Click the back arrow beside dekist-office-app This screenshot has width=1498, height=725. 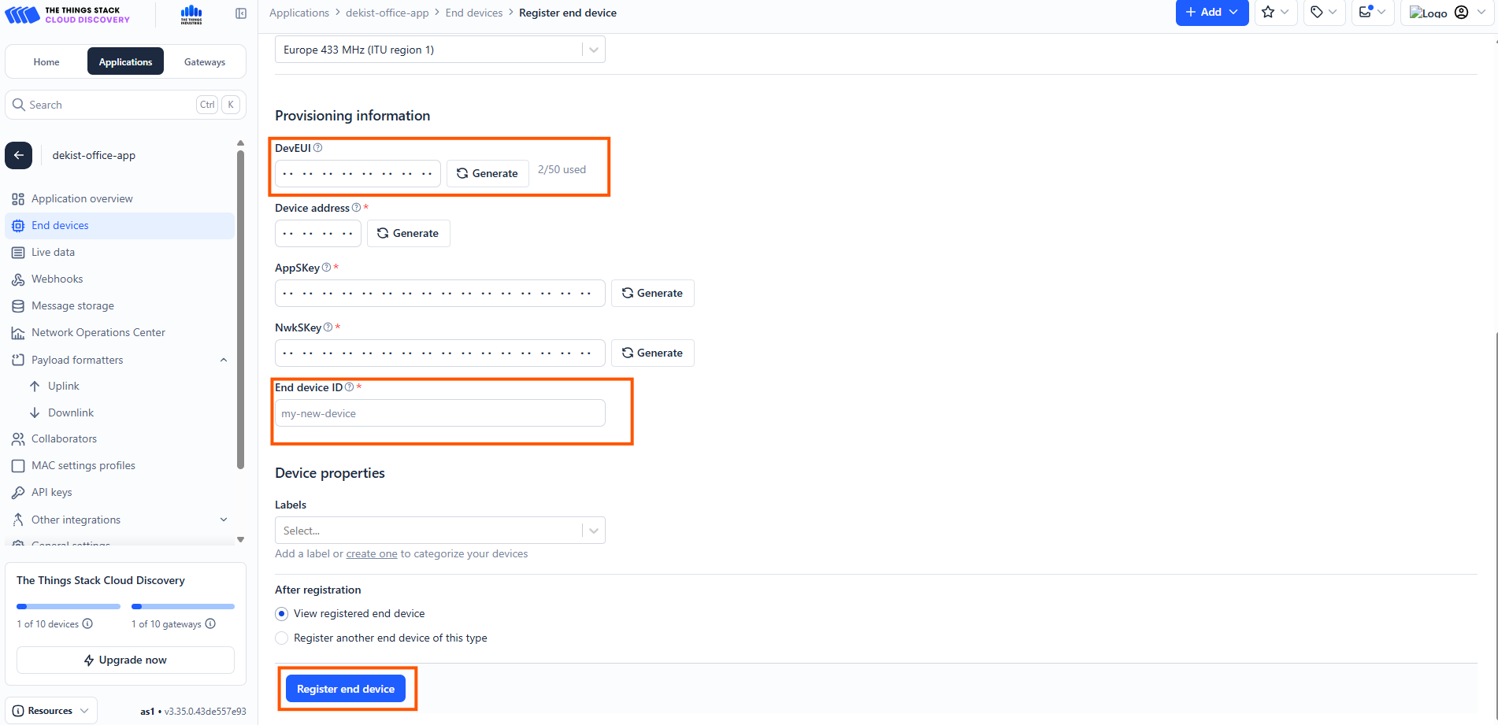[x=19, y=155]
